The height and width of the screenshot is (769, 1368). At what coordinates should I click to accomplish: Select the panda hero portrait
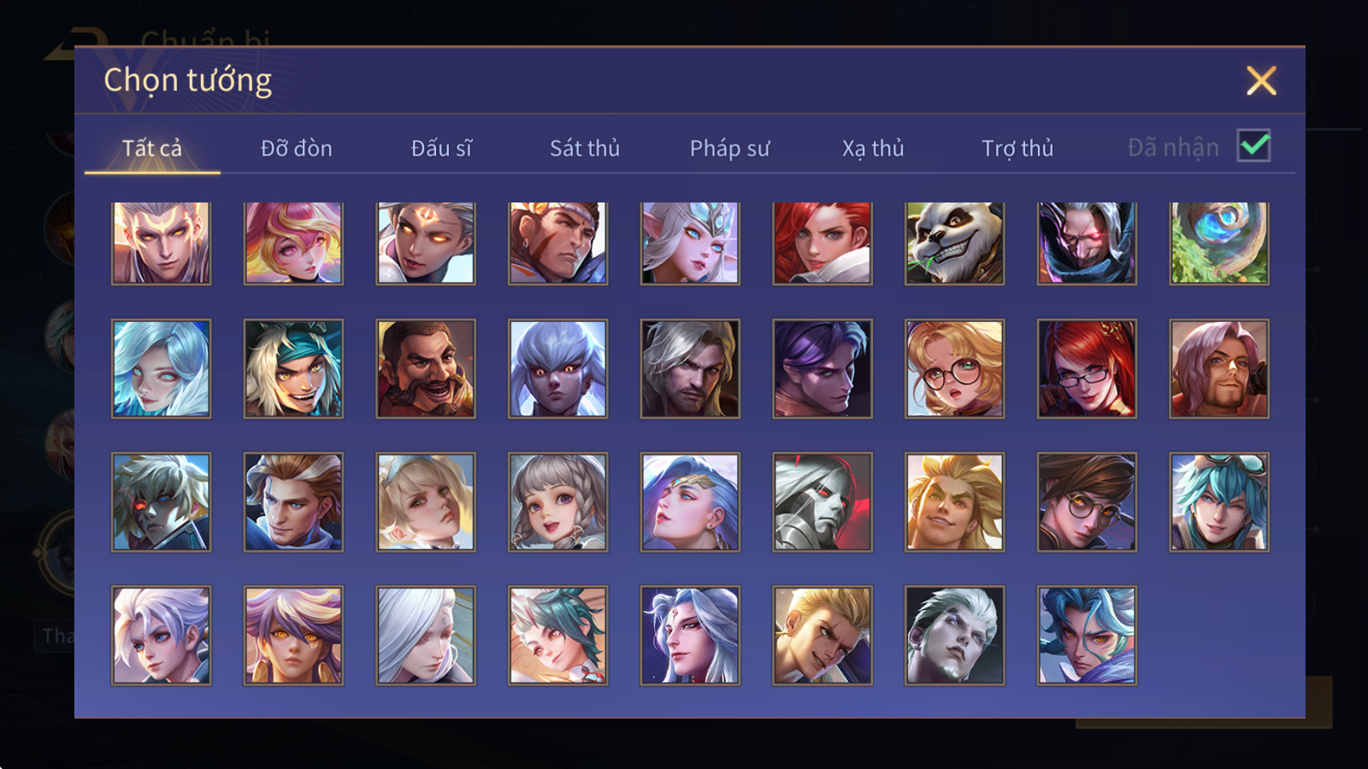954,243
